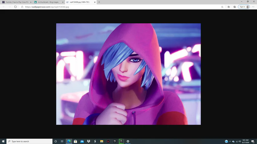Open the clock showing 9:41 AM
This screenshot has width=257, height=144.
click(x=246, y=141)
